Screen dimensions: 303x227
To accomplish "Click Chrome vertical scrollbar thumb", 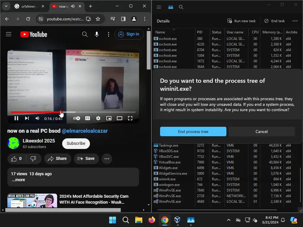I will coord(149,50).
